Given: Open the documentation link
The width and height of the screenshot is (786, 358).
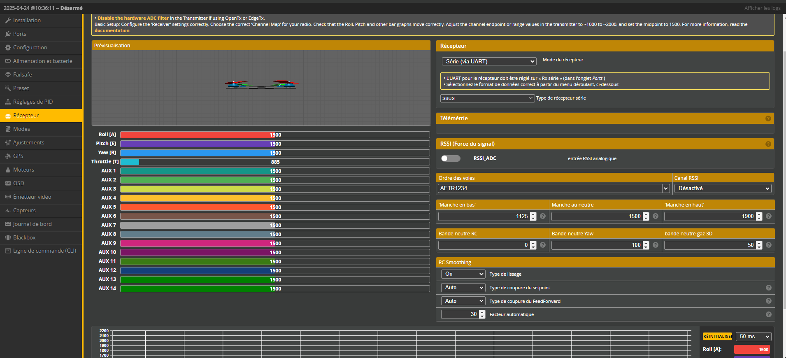Looking at the screenshot, I should [x=112, y=30].
